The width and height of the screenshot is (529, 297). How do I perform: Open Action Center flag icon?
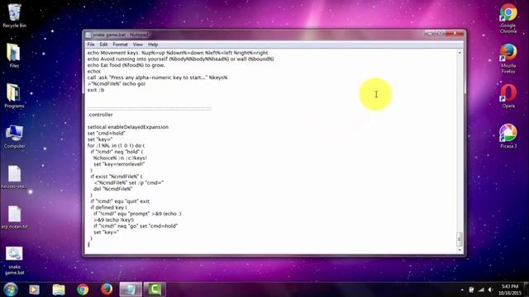click(471, 290)
